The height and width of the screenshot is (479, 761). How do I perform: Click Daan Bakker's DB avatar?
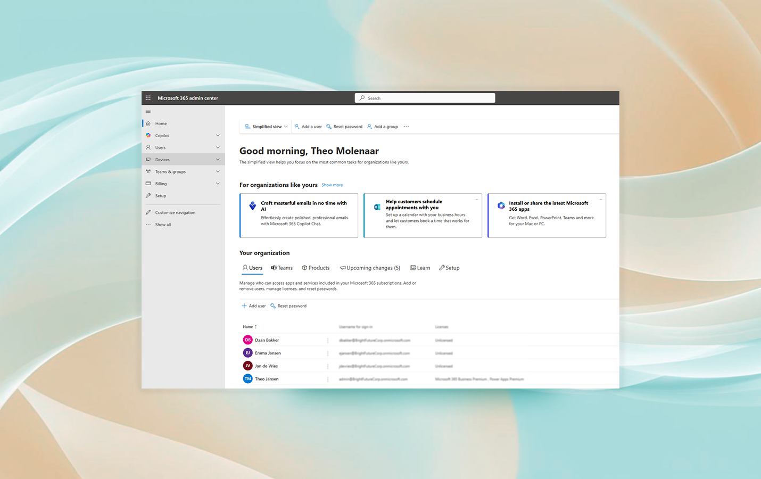(x=248, y=340)
